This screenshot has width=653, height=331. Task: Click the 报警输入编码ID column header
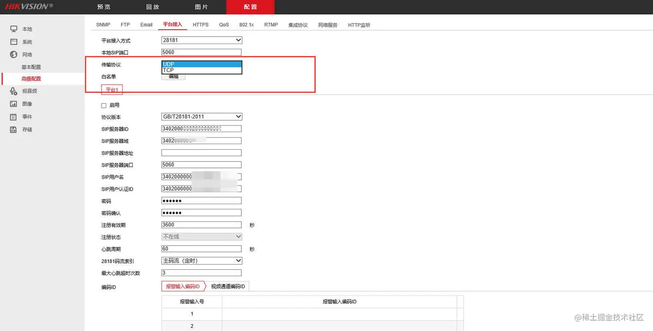click(339, 302)
